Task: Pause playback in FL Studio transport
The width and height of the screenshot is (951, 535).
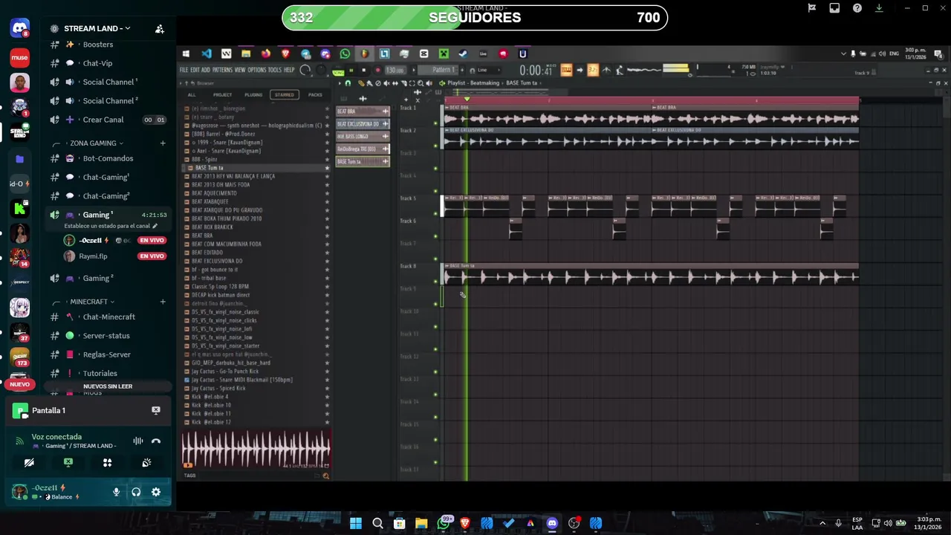Action: [x=351, y=70]
